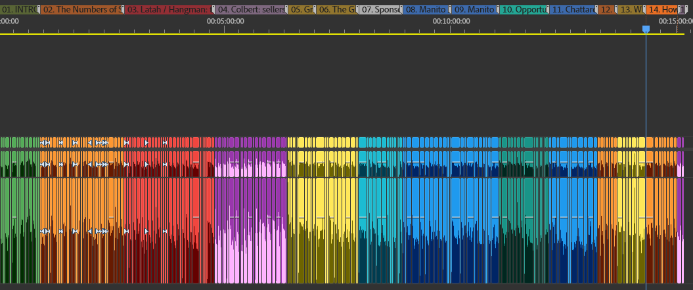The image size is (693, 290).
Task: Click the yellow work area bar
Action: (x=342, y=34)
